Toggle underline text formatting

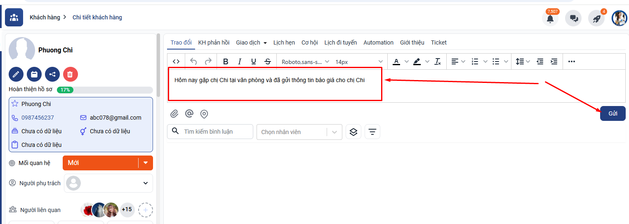[254, 61]
